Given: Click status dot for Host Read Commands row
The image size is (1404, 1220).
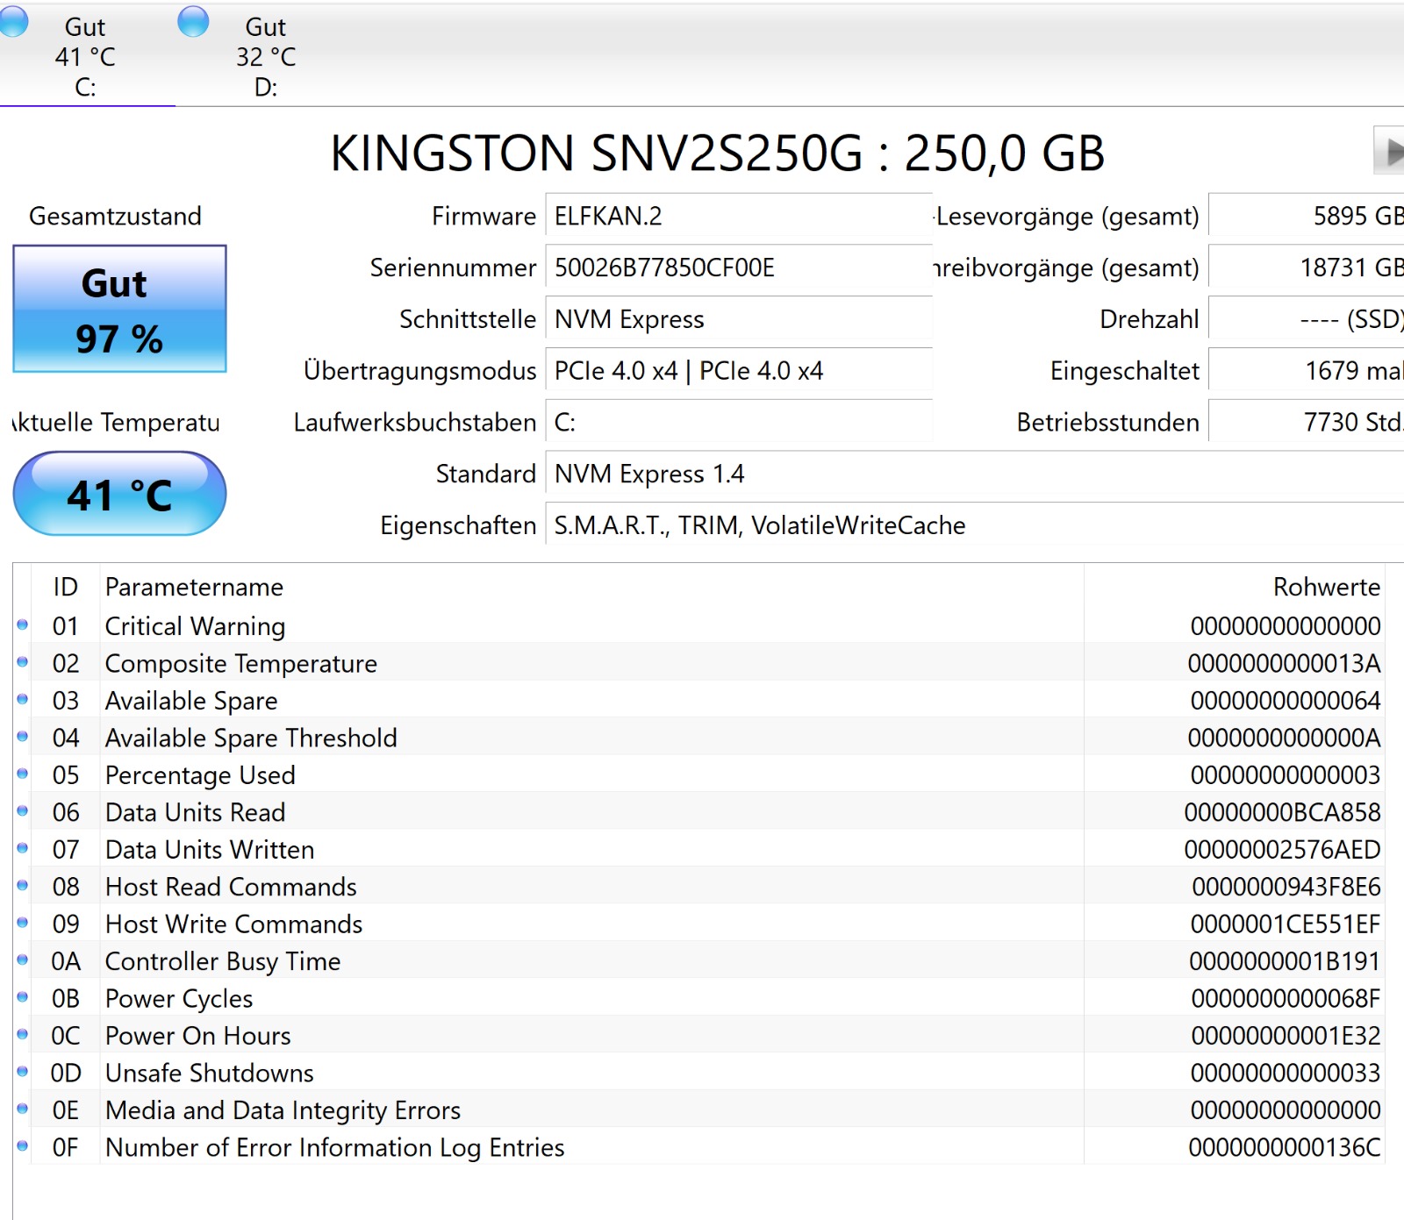Looking at the screenshot, I should tap(23, 885).
